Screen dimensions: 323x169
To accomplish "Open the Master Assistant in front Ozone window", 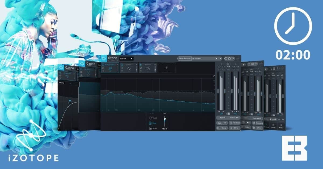I will (x=184, y=58).
